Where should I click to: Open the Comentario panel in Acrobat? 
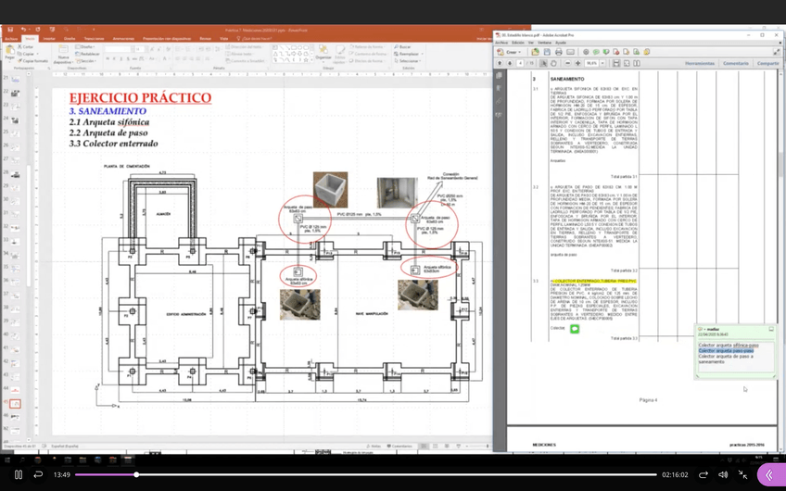(x=736, y=64)
